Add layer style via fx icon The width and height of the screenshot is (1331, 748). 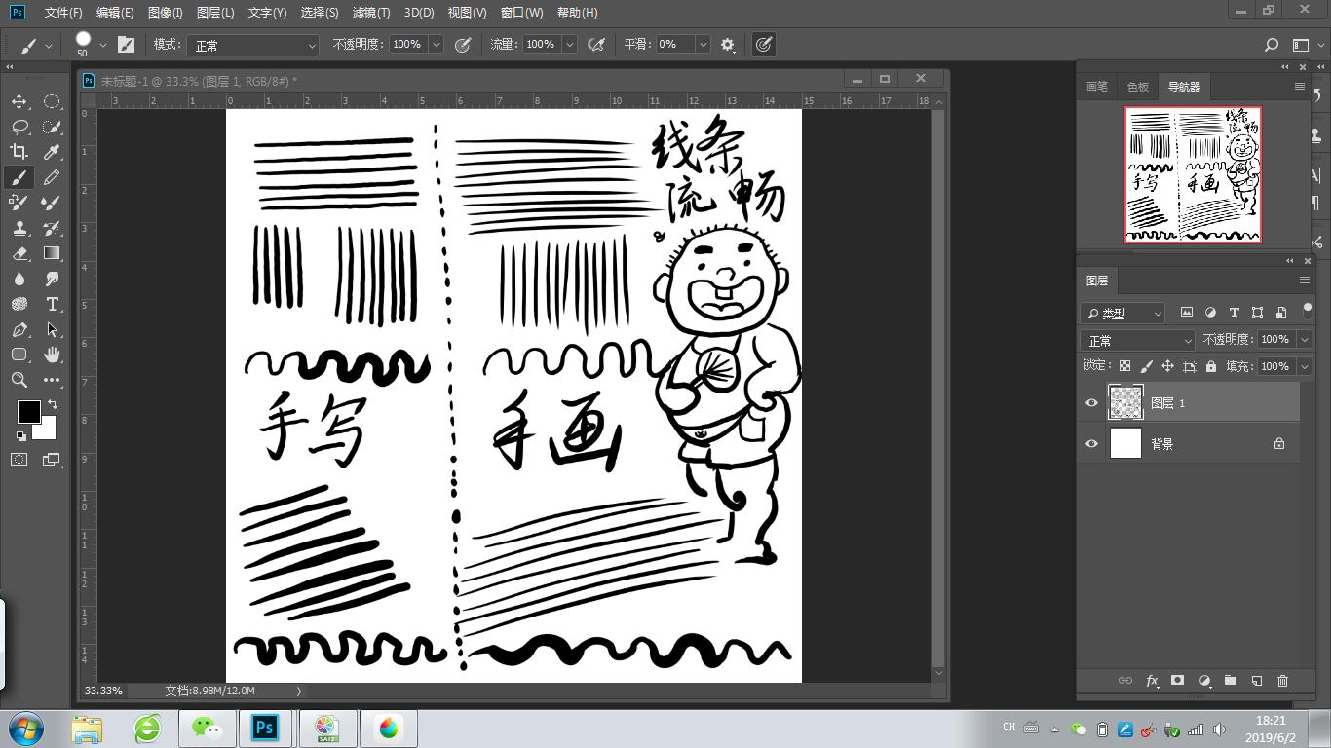(x=1152, y=681)
